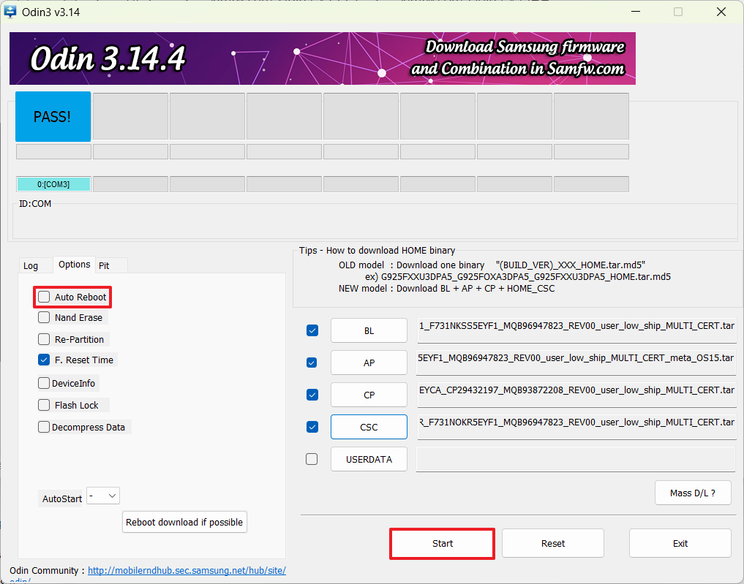
Task: Click the AP file path field
Action: (576, 363)
